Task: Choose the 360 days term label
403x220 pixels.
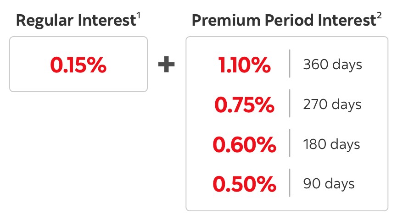Action: point(332,65)
